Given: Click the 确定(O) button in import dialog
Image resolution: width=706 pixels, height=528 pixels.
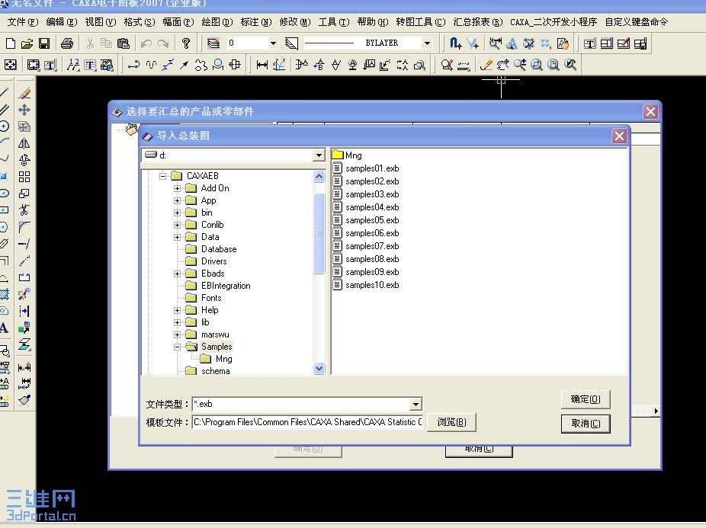Looking at the screenshot, I should tap(586, 399).
